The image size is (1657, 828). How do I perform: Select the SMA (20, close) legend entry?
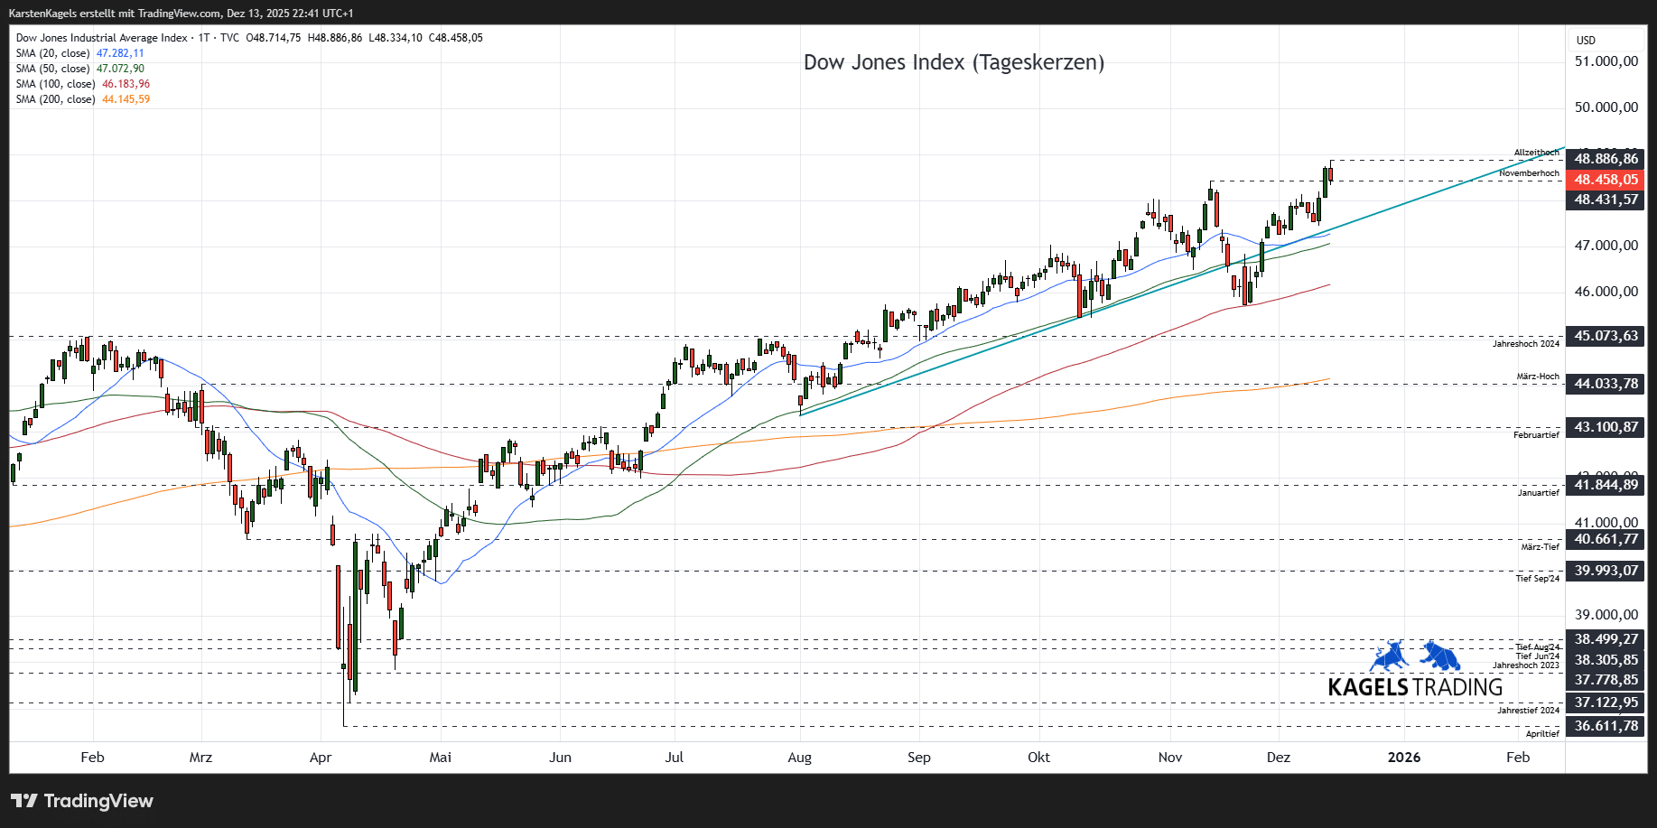click(x=52, y=53)
